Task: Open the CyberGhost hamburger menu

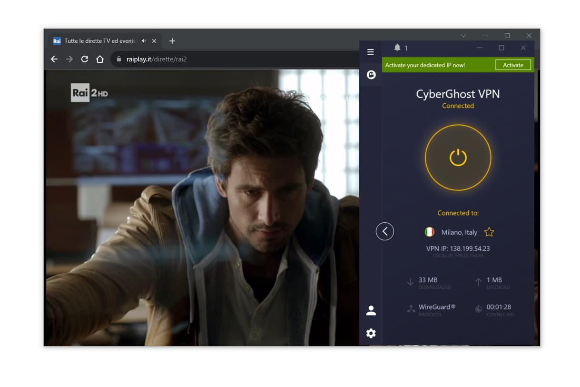Action: point(371,52)
